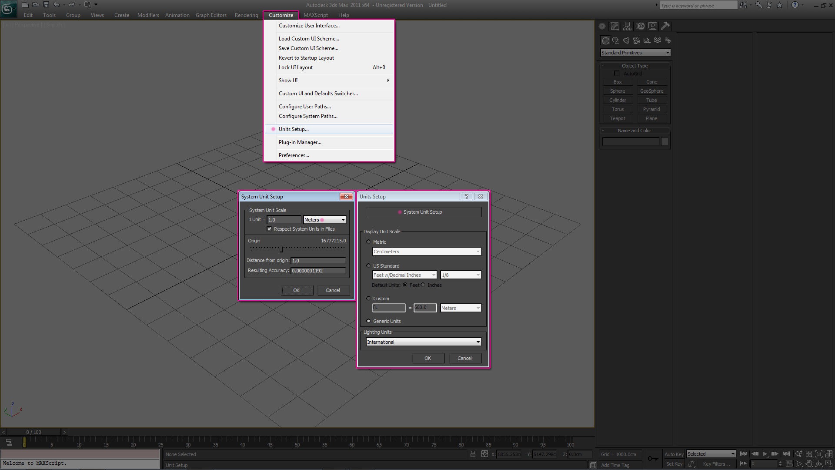Select the Generic Units radio button
Screen dimensions: 835x470
point(369,321)
